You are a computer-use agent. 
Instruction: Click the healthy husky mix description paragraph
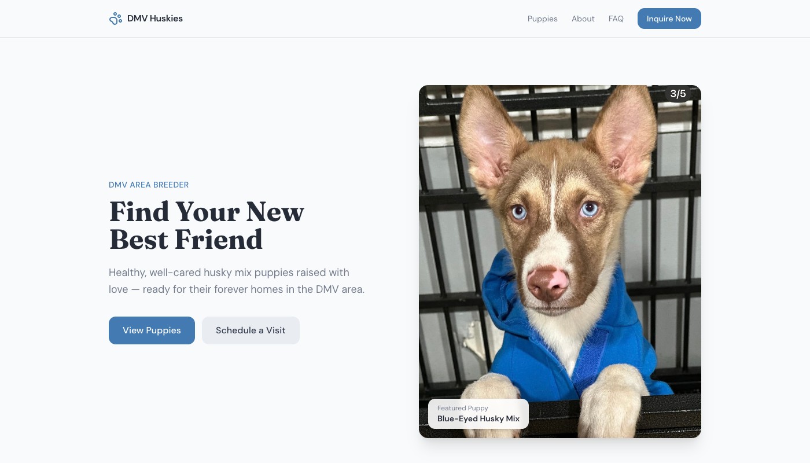coord(237,281)
